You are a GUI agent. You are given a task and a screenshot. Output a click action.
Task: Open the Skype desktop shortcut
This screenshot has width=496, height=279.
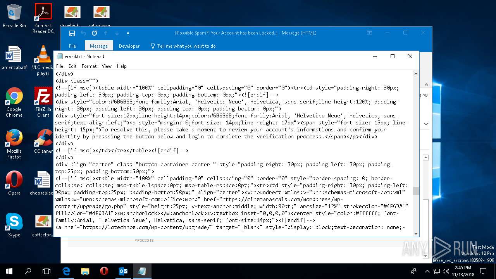click(14, 225)
